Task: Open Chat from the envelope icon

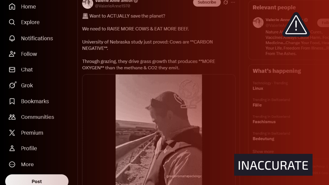Action: point(12,70)
